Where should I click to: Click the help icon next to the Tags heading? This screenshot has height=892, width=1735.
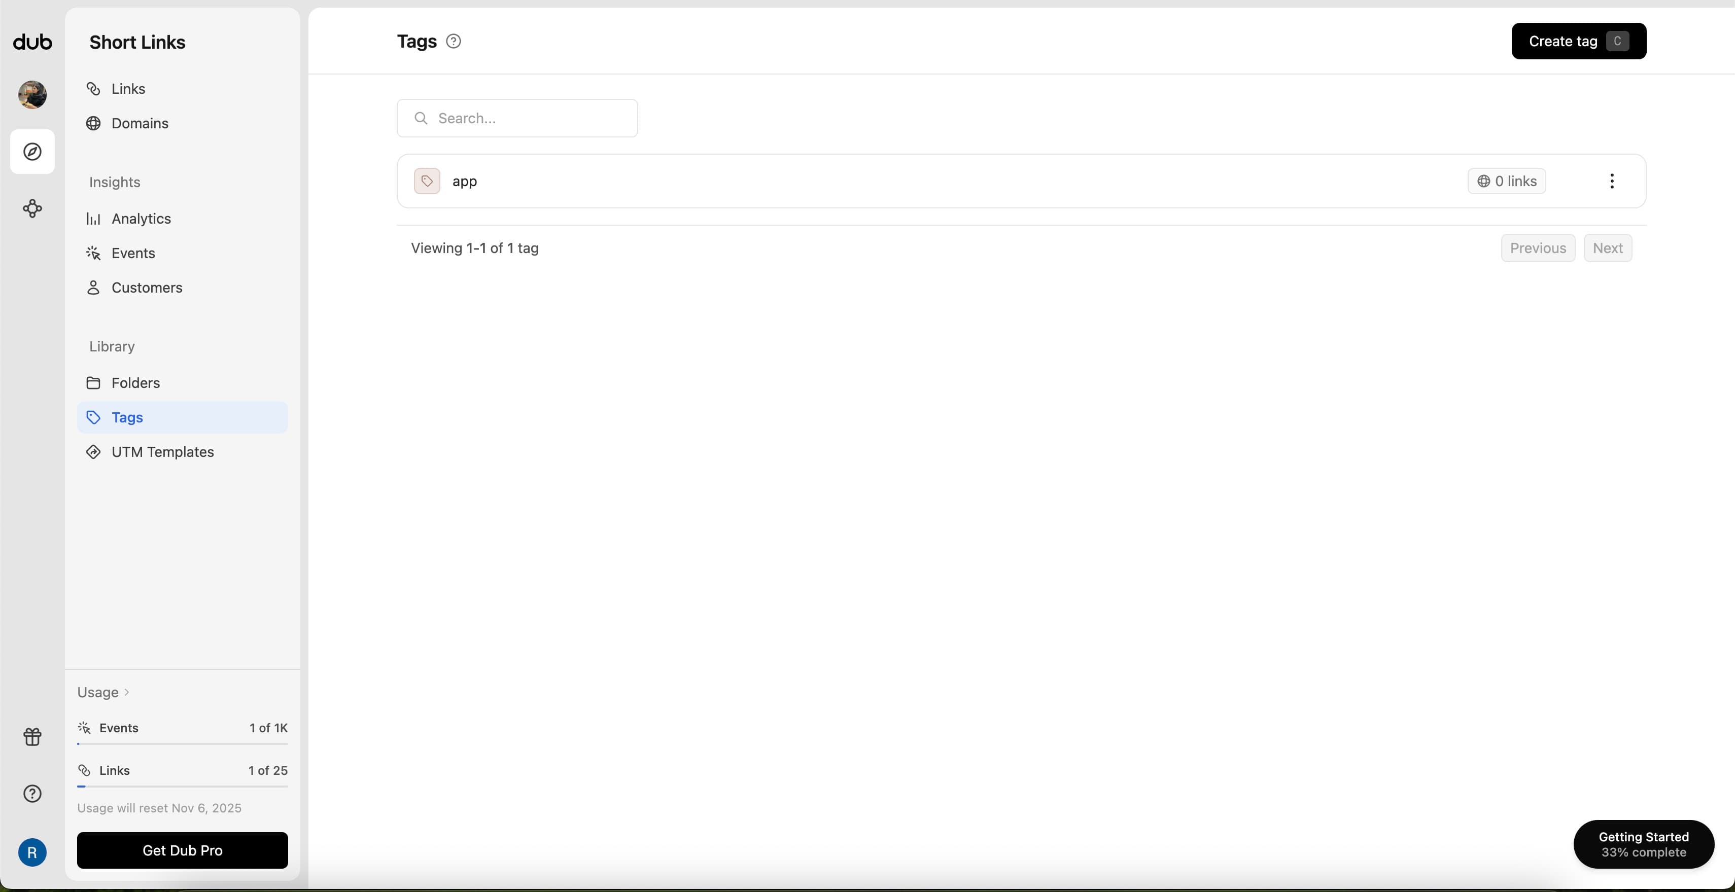454,41
